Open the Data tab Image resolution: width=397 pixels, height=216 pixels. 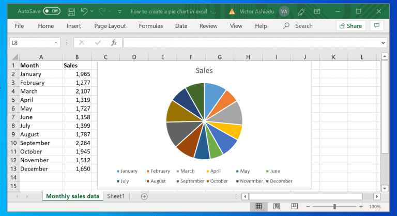(181, 26)
